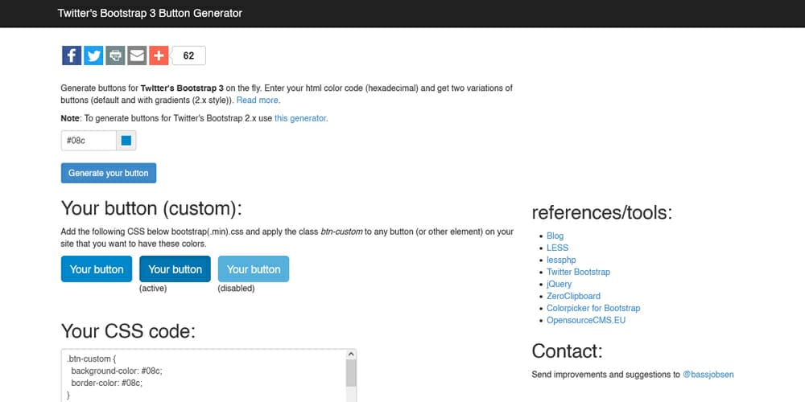Click the hex color input field
Image resolution: width=805 pixels, height=402 pixels.
coord(88,141)
